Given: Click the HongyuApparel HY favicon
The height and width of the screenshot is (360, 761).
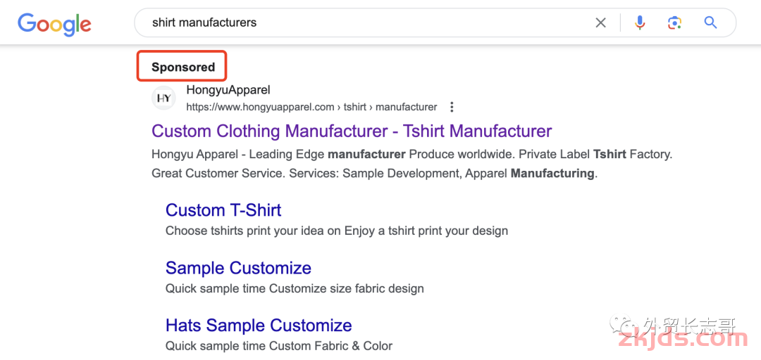Looking at the screenshot, I should pyautogui.click(x=163, y=98).
